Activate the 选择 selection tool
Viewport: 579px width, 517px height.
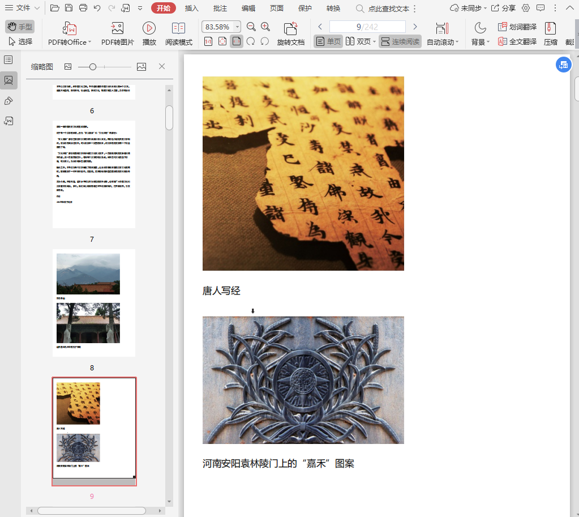(x=20, y=41)
